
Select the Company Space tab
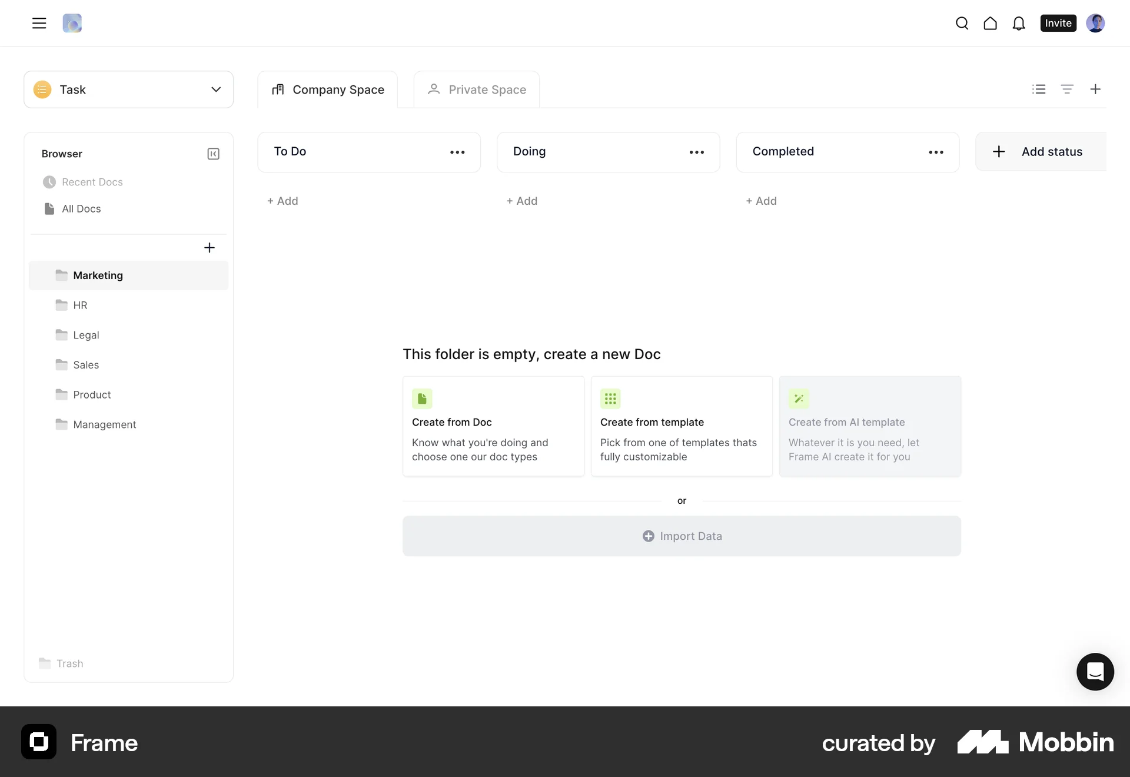tap(327, 89)
